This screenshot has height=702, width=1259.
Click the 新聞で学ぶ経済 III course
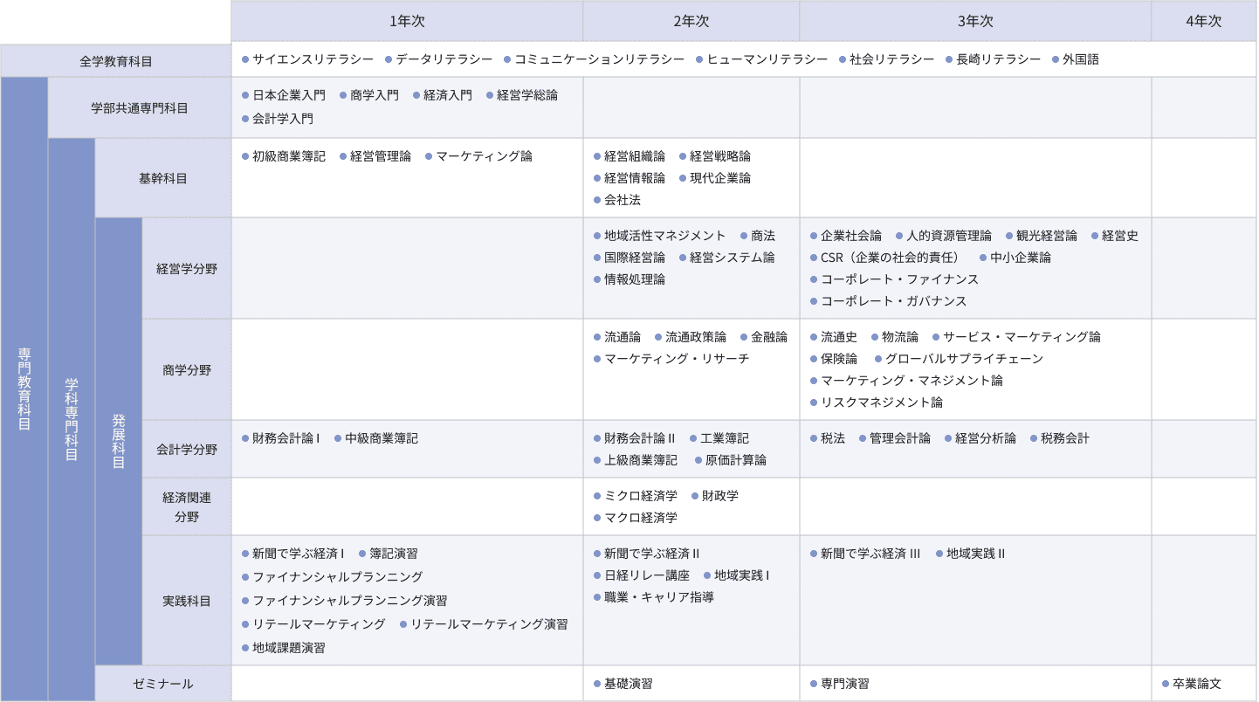pyautogui.click(x=865, y=554)
